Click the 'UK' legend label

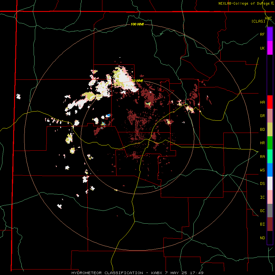262,48
